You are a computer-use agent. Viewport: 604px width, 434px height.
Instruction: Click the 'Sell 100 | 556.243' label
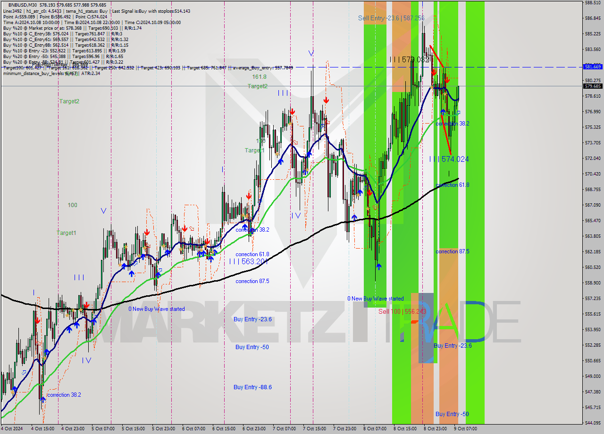point(402,311)
